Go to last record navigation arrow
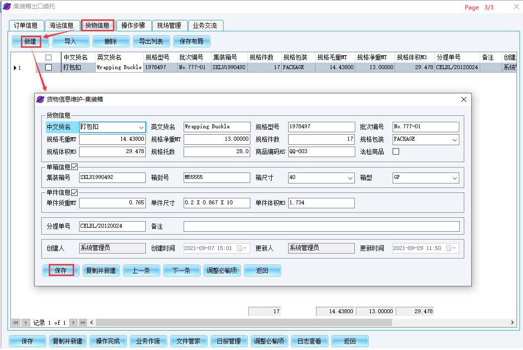 [x=83, y=323]
